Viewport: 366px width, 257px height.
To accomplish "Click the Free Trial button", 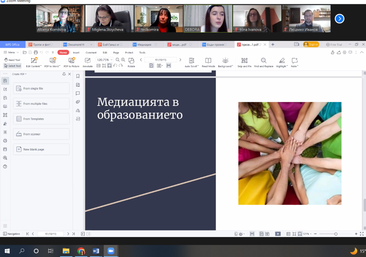I will tap(334, 45).
